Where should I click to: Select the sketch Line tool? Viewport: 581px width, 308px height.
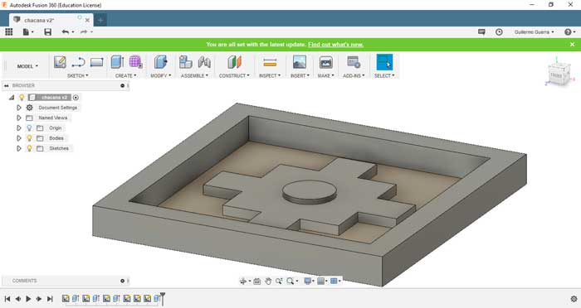coord(78,62)
